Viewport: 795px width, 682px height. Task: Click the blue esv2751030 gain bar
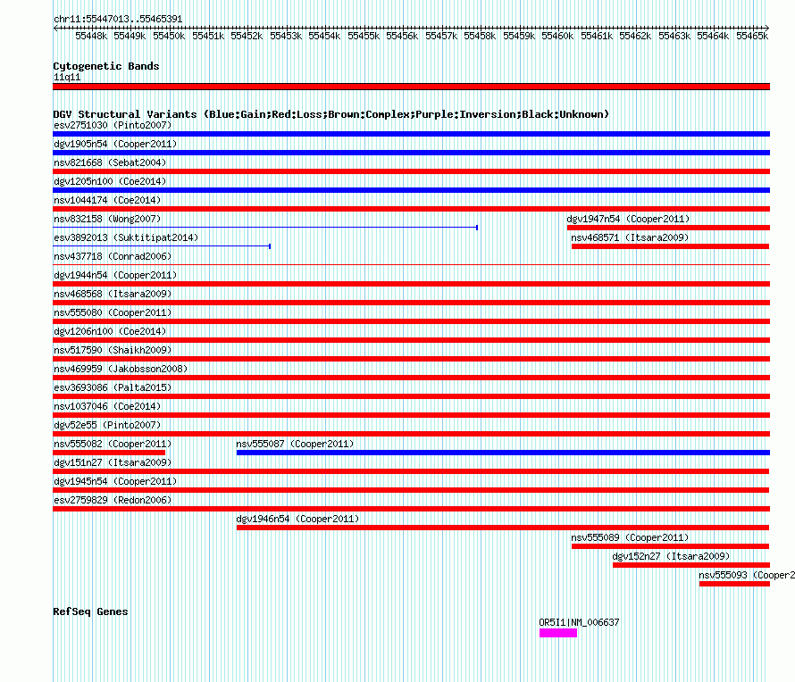[x=411, y=134]
